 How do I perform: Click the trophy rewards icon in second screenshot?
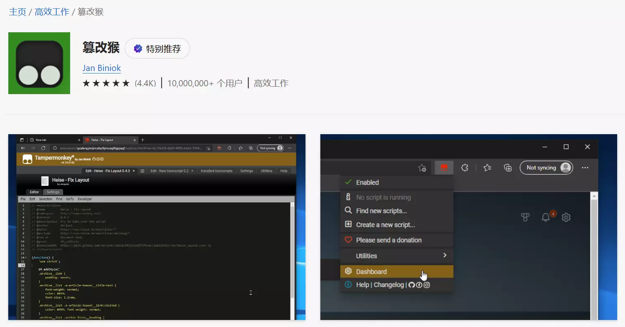[x=525, y=217]
